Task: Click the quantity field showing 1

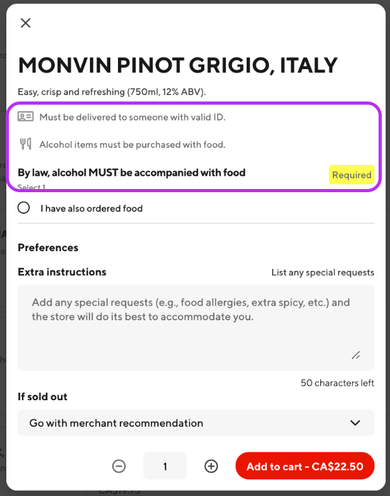Action: [165, 466]
